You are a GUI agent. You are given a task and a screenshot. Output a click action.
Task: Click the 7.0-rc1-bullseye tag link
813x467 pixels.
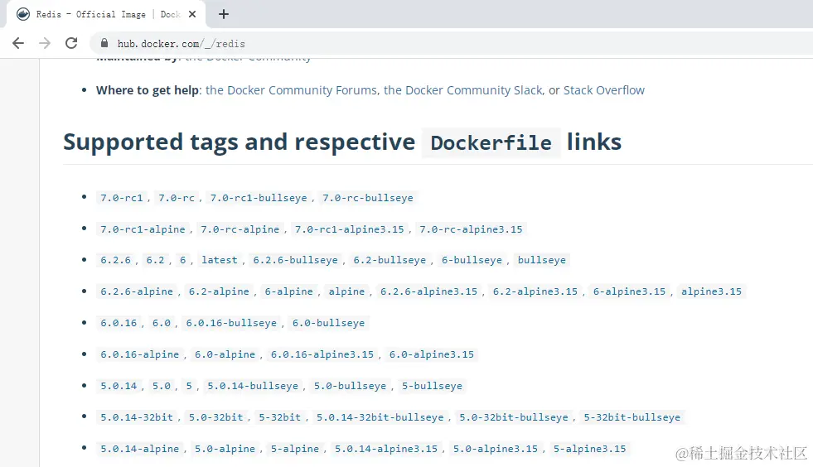pyautogui.click(x=259, y=198)
